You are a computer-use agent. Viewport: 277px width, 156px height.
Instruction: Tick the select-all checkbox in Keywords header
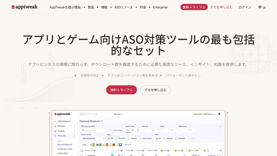click(82, 151)
